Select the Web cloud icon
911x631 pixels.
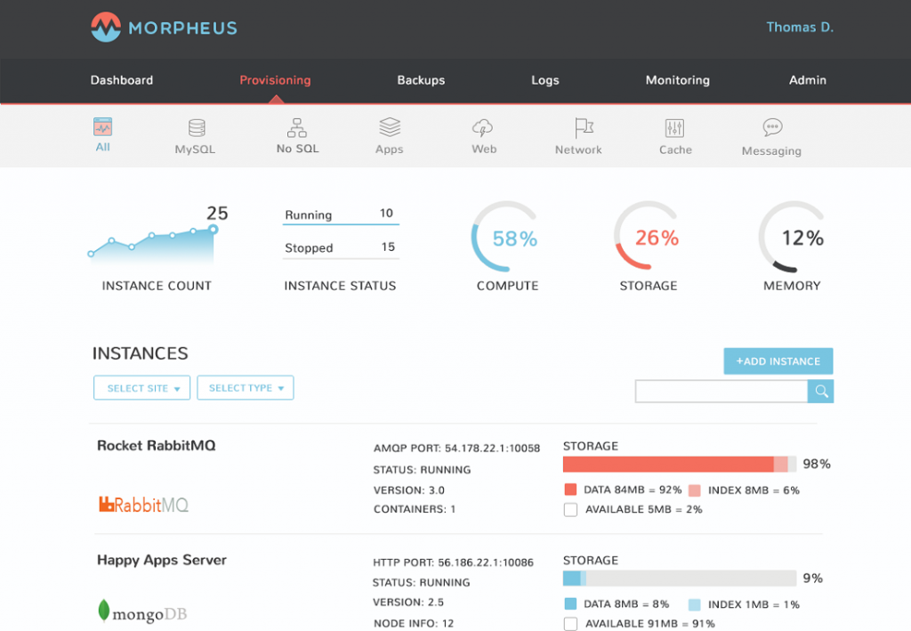pos(483,127)
